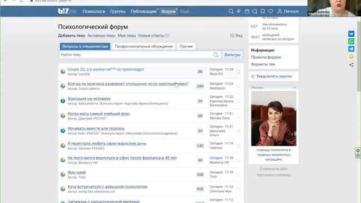Image resolution: width=361 pixels, height=203 pixels.
Task: Open topic Я перестала любить свою взрослую дочь
Action: click(107, 143)
